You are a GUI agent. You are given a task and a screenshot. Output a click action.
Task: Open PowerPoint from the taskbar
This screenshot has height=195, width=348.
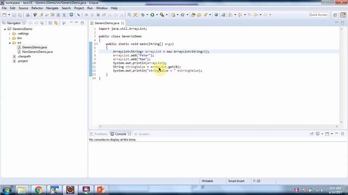tap(101, 190)
